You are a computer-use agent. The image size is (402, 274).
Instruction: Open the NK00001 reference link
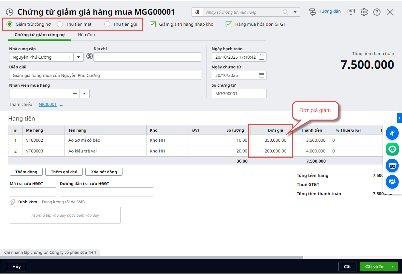click(x=48, y=104)
